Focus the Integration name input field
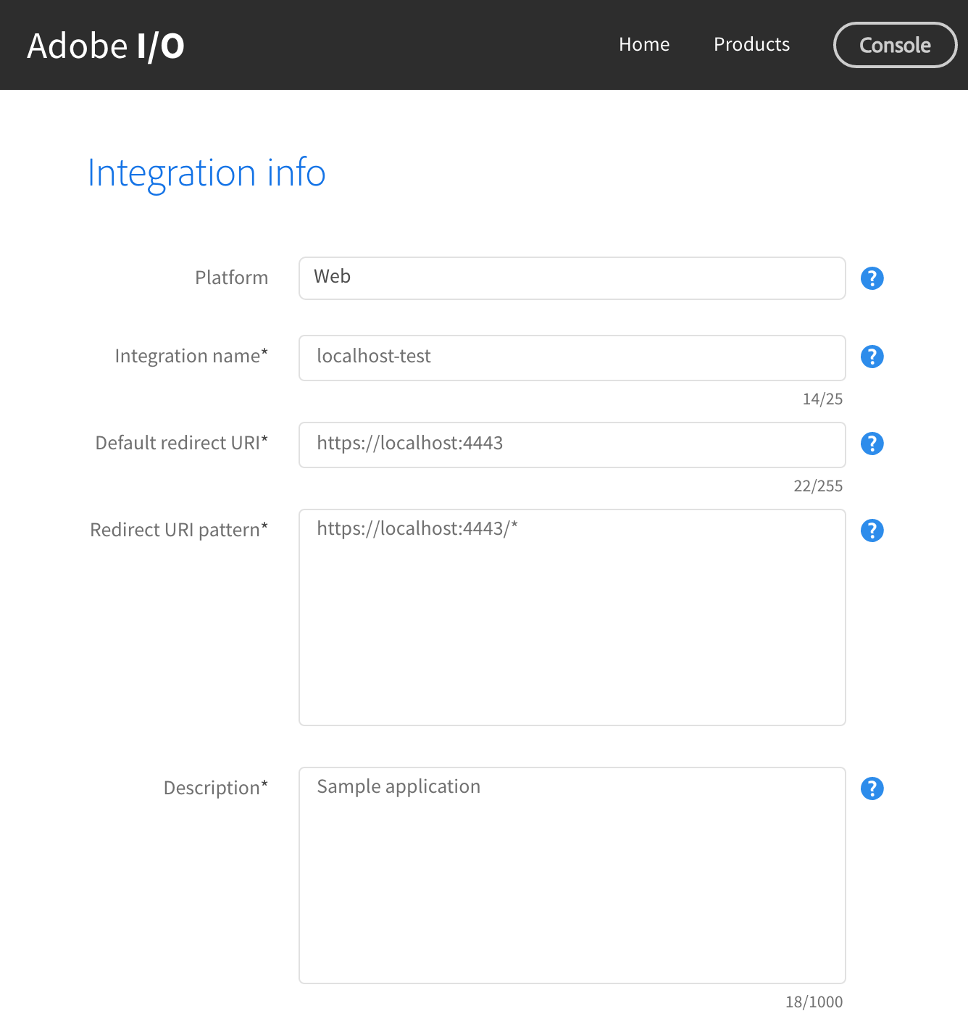The height and width of the screenshot is (1032, 968). click(x=572, y=357)
